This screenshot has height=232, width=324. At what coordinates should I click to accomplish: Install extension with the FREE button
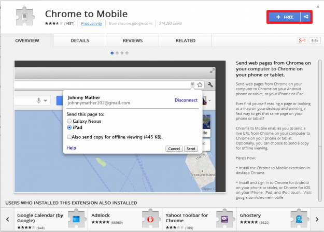[285, 17]
